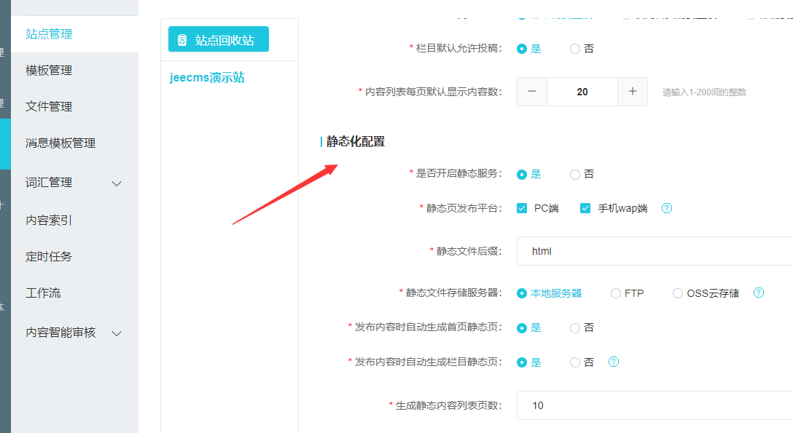Open 工作流 menu item
This screenshot has height=433, width=793.
(43, 293)
